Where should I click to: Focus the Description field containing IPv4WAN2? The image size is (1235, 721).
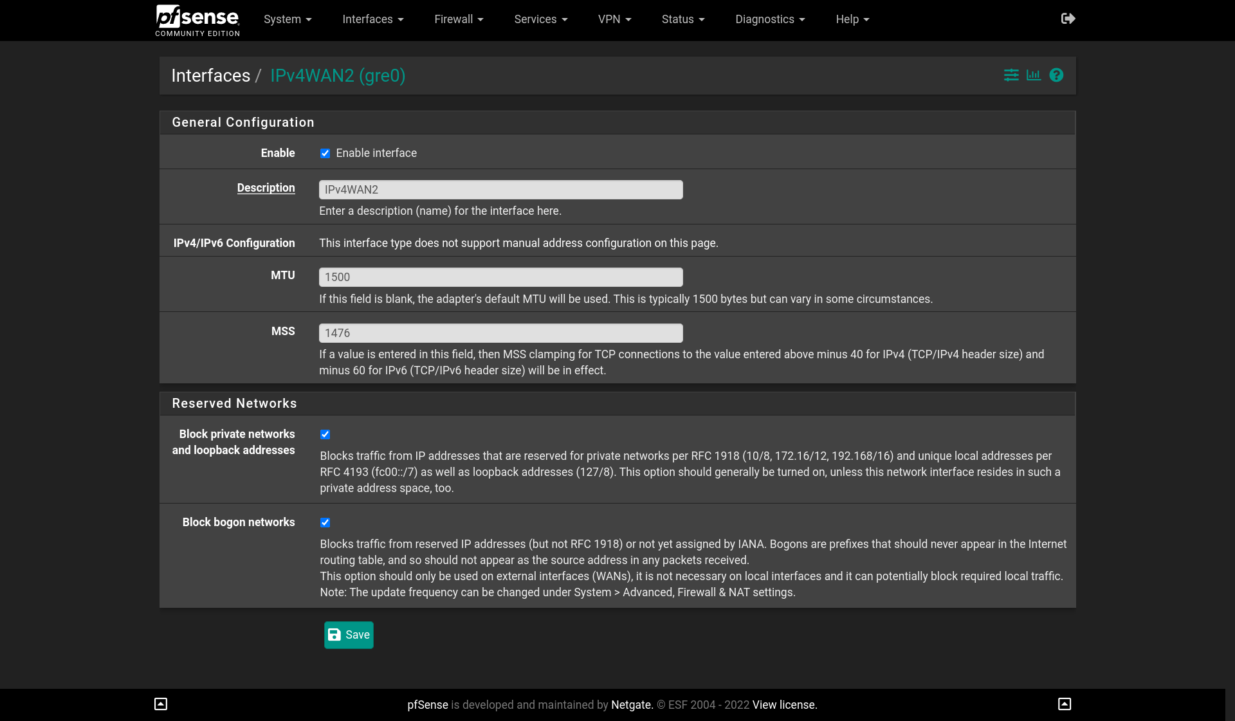coord(501,190)
